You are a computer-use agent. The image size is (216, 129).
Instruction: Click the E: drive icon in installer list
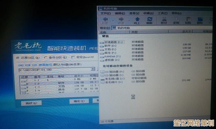click(x=24, y=88)
